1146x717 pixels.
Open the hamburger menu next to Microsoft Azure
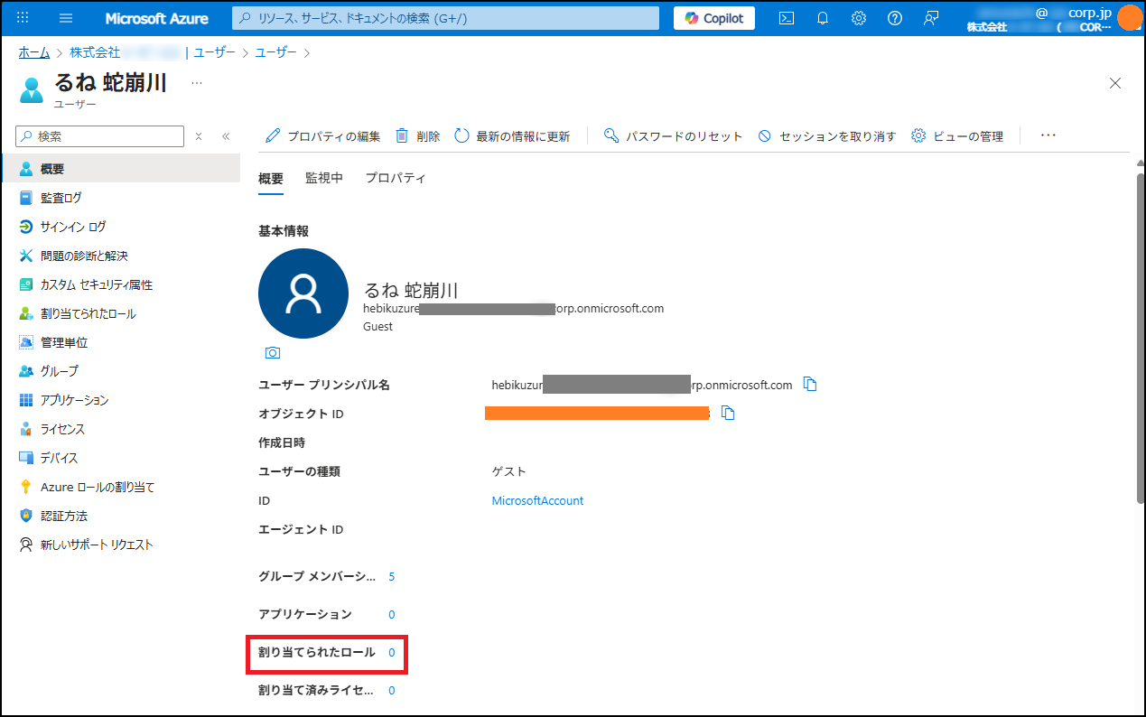pyautogui.click(x=65, y=17)
